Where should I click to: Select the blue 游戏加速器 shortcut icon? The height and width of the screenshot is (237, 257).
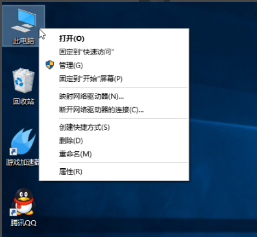click(x=23, y=142)
